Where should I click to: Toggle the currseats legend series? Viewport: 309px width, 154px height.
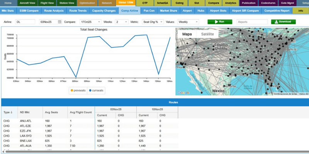pos(96,90)
